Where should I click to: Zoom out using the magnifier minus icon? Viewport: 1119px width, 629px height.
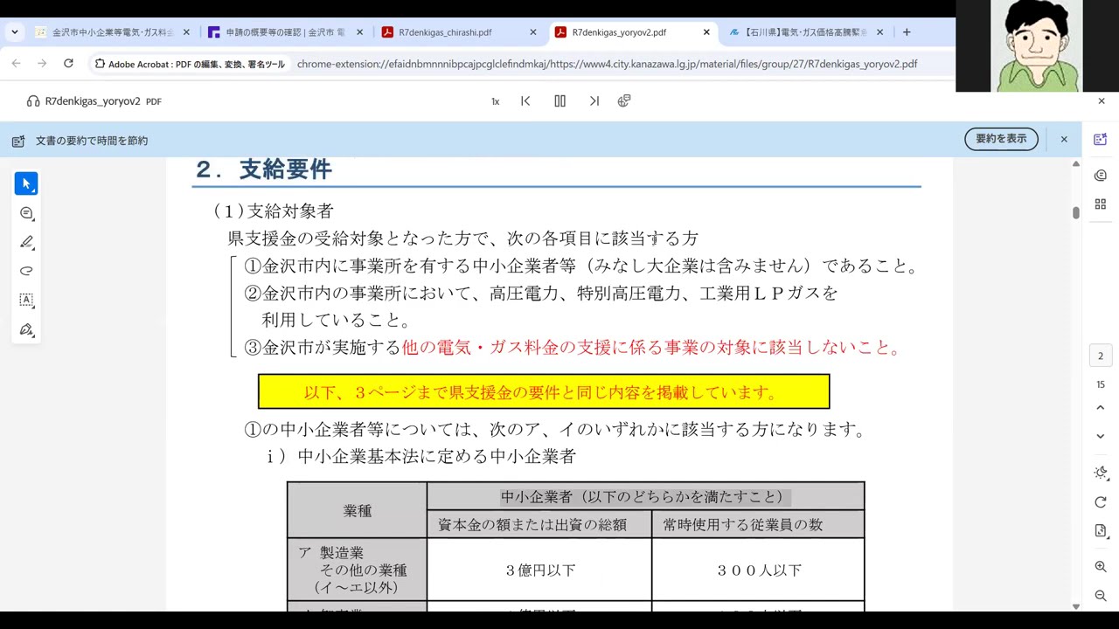(x=1101, y=596)
